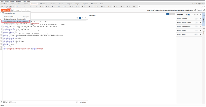Select side-by-side request/response layout

pyautogui.click(x=168, y=14)
